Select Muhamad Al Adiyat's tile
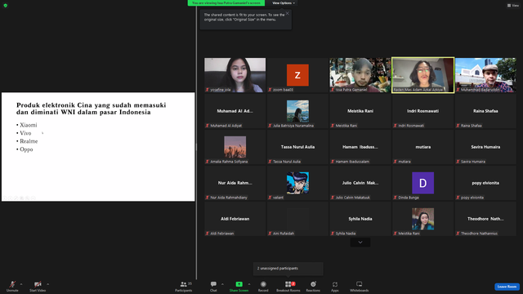This screenshot has height=294, width=523. (235, 111)
